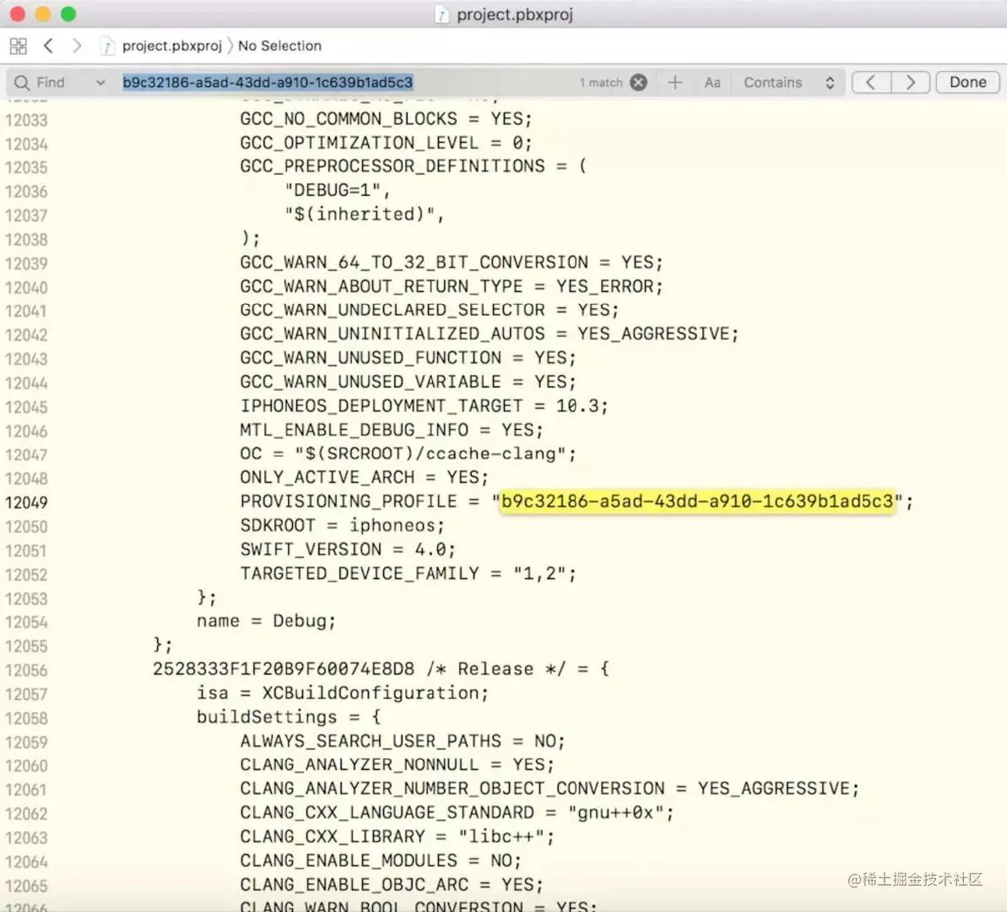Click Done to close find bar
The width and height of the screenshot is (1007, 912).
pyautogui.click(x=967, y=82)
